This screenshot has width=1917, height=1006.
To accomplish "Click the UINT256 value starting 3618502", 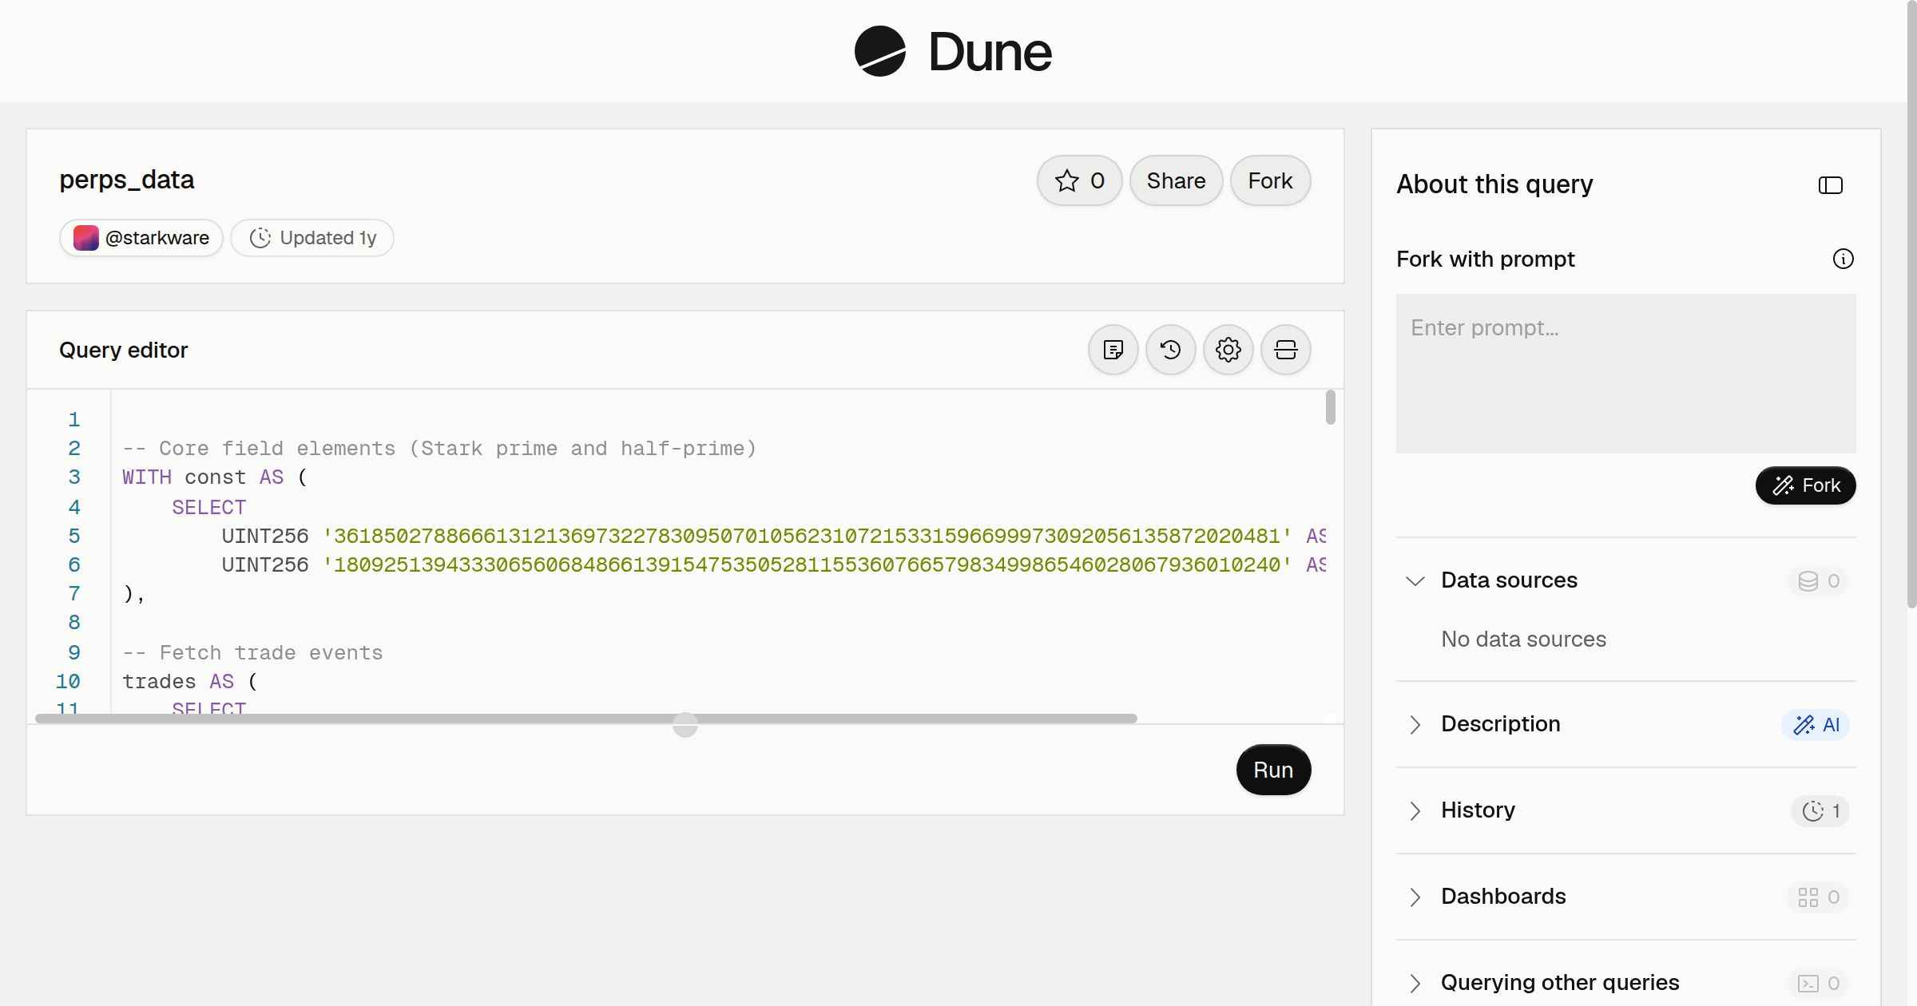I will coord(807,536).
